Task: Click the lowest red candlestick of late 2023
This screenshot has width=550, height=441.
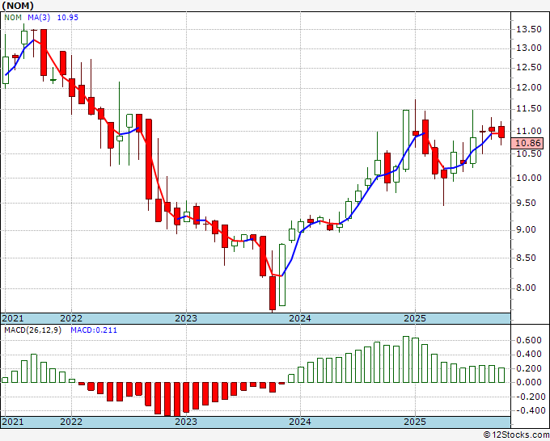Action: click(273, 293)
